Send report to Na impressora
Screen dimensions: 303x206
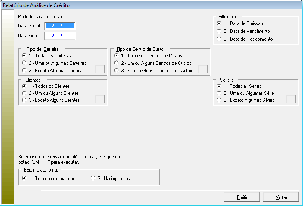coord(93,179)
